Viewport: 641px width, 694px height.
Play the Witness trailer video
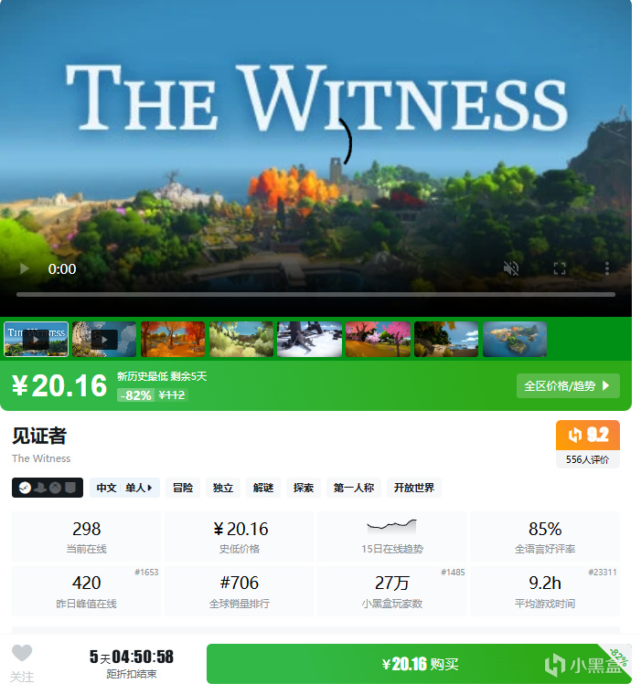[24, 268]
